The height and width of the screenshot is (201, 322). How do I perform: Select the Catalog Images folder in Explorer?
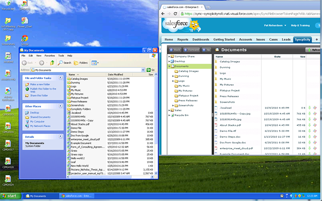[78, 79]
